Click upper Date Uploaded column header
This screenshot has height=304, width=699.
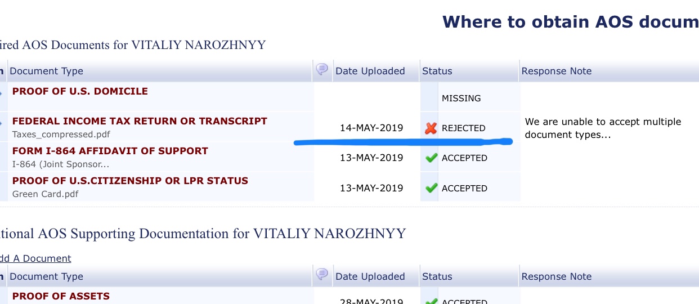(370, 71)
